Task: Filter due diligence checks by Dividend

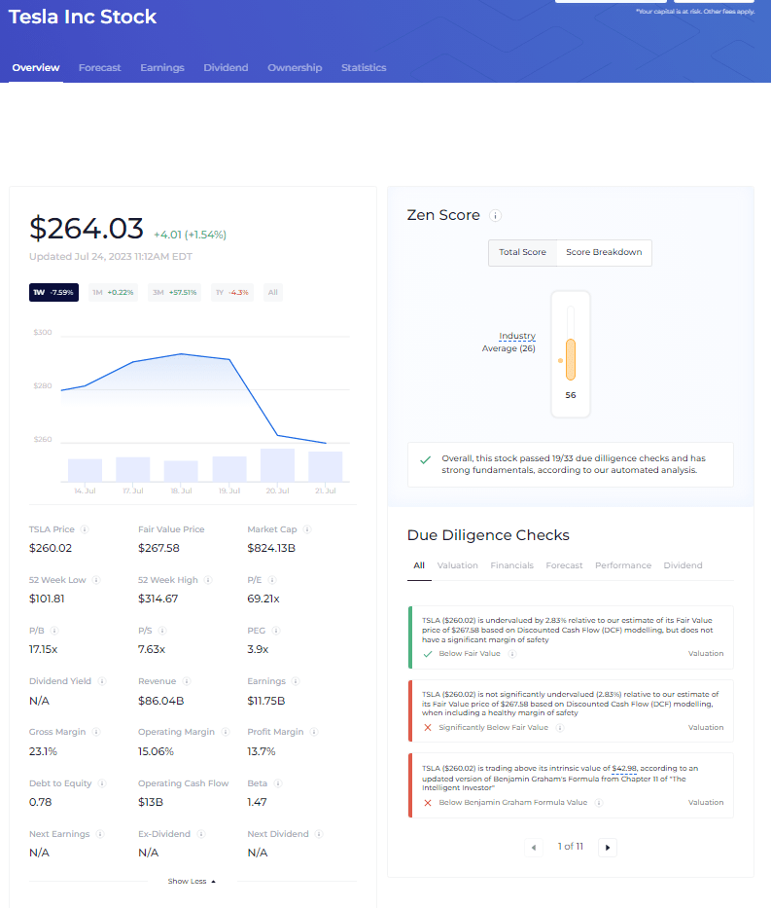Action: pos(683,565)
